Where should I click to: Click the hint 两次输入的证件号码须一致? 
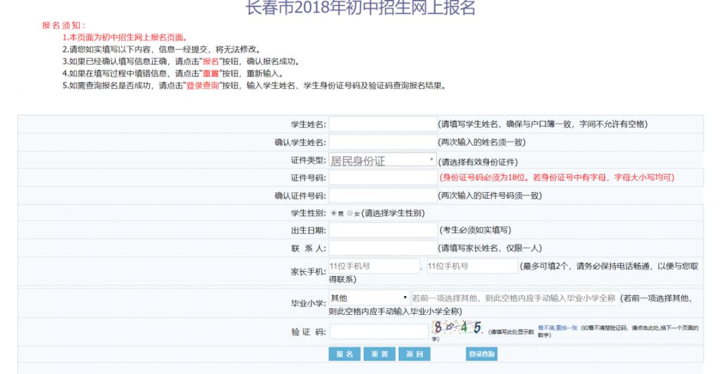coord(490,195)
